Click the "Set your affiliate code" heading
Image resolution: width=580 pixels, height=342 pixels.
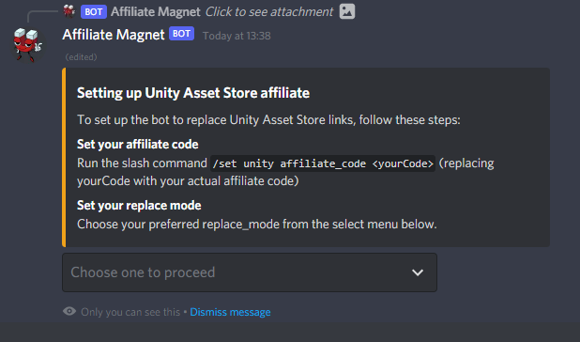(138, 145)
